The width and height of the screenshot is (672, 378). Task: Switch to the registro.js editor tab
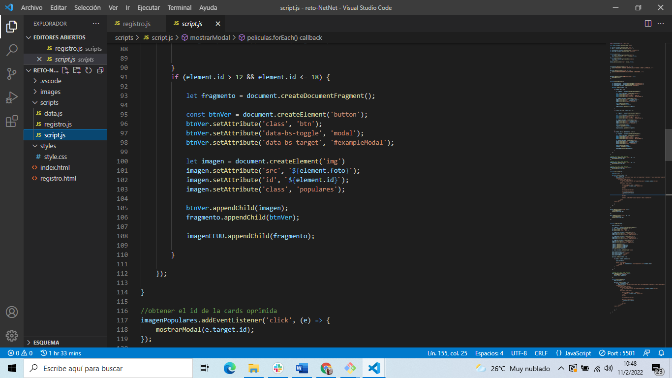pos(137,24)
